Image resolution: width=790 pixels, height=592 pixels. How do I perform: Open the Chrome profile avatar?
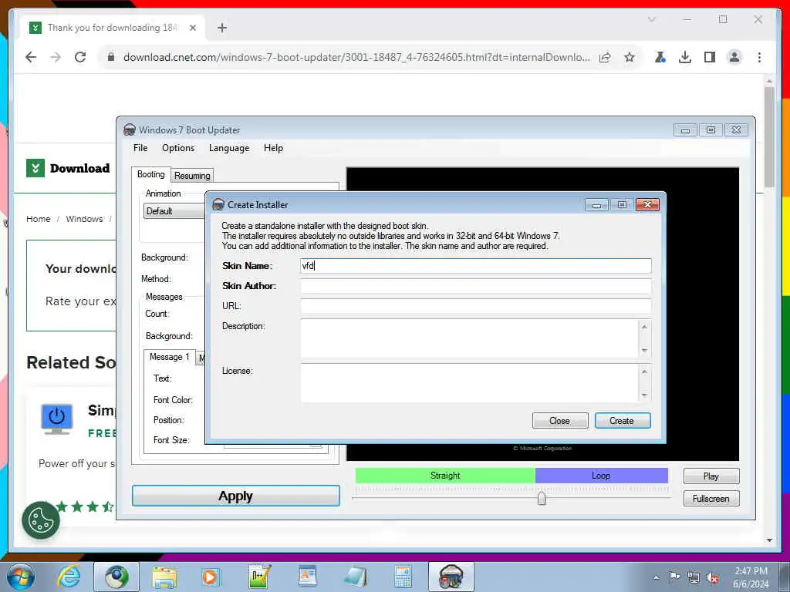tap(734, 57)
